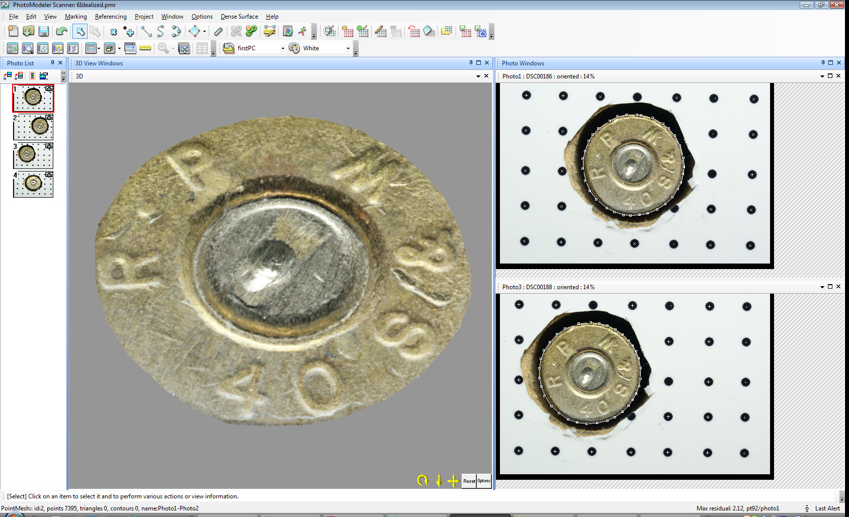This screenshot has height=517, width=849.
Task: Open the Window menu
Action: tap(172, 17)
